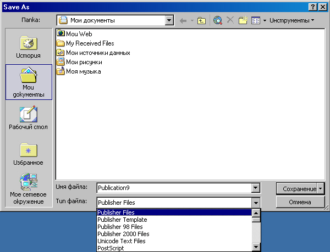Click the Отмена cancel button
The width and height of the screenshot is (330, 252).
[x=300, y=202]
